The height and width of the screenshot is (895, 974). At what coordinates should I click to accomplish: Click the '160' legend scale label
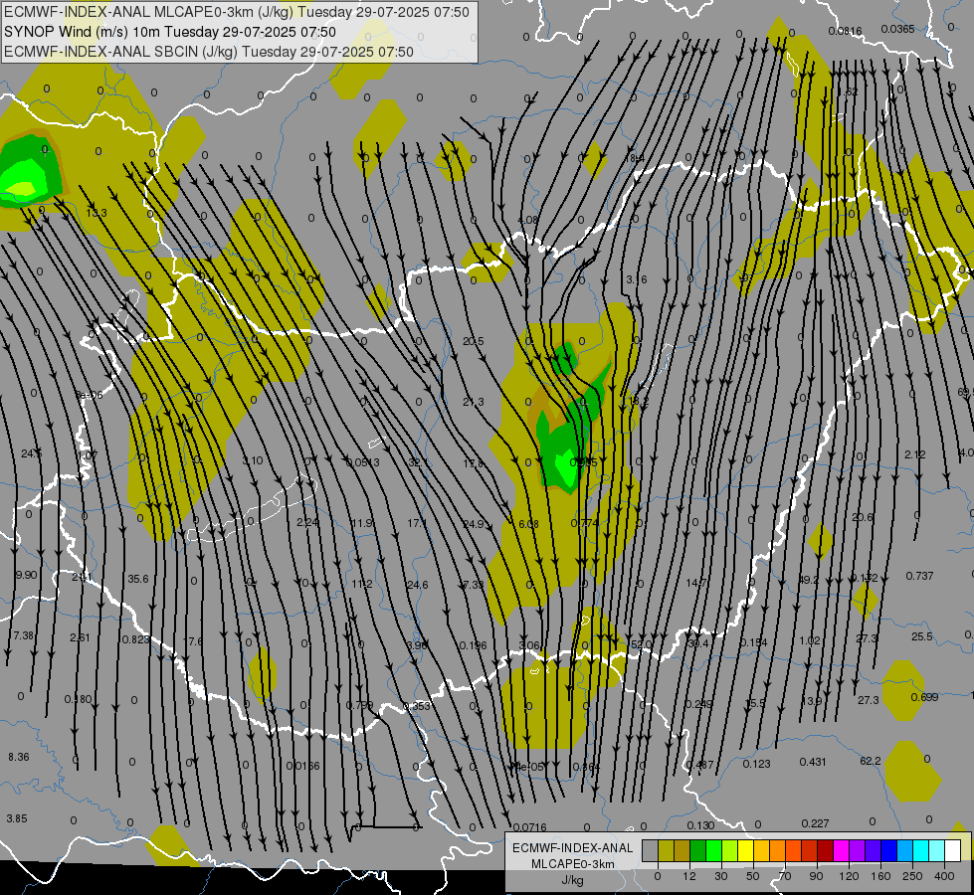coord(880,876)
